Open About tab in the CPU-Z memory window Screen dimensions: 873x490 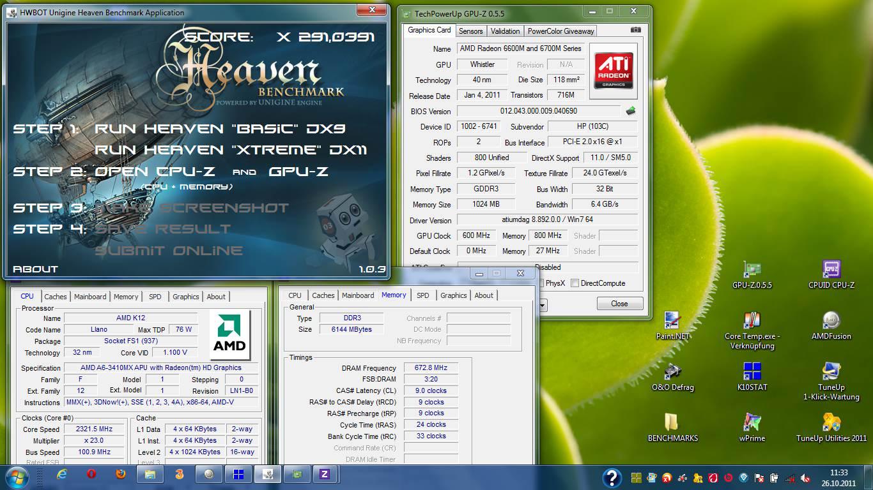(484, 295)
